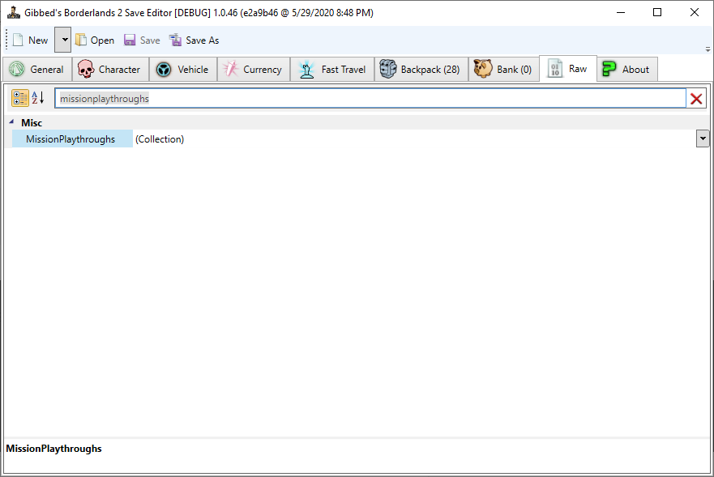Click the Save As button
Screen dimensions: 714x477
[x=194, y=40]
